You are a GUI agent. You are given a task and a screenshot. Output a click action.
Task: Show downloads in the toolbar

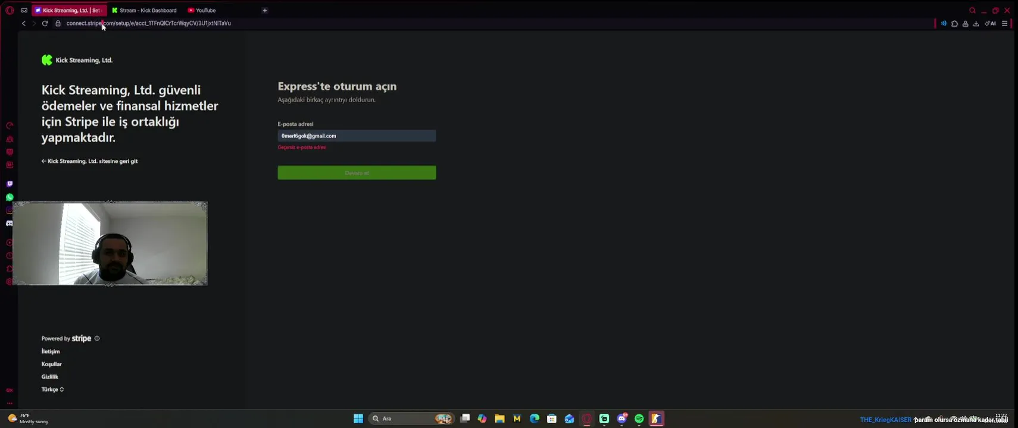[976, 23]
